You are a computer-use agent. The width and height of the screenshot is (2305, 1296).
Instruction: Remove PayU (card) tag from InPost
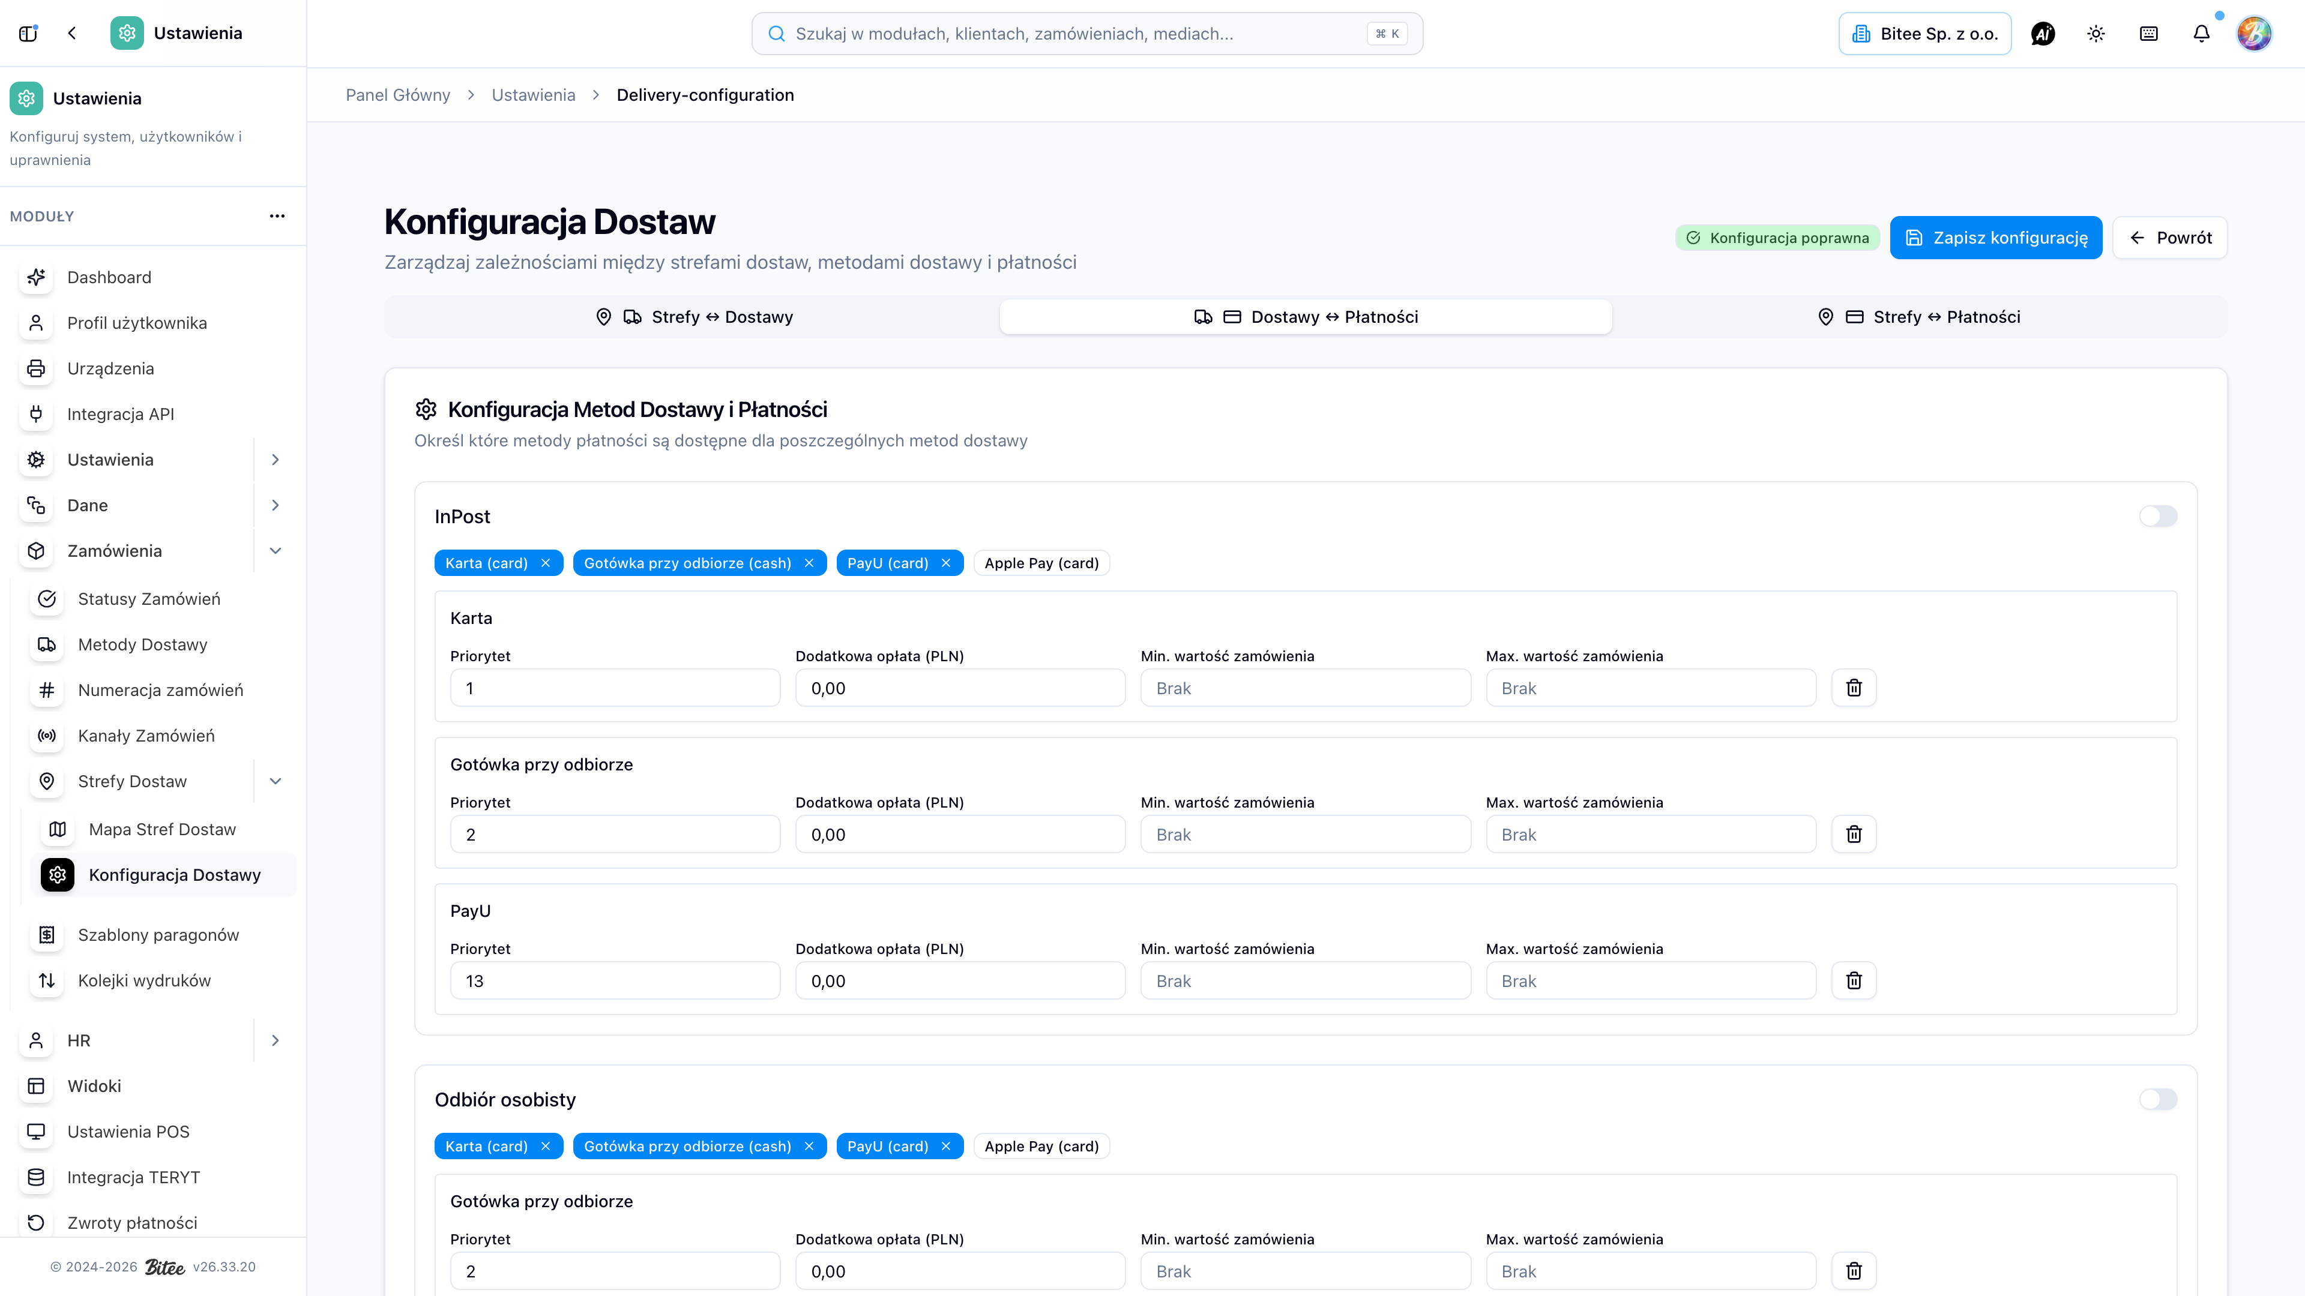[946, 563]
